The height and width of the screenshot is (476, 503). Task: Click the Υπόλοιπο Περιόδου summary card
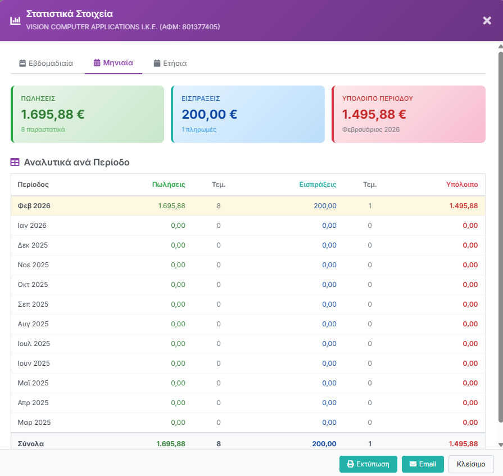(x=409, y=114)
